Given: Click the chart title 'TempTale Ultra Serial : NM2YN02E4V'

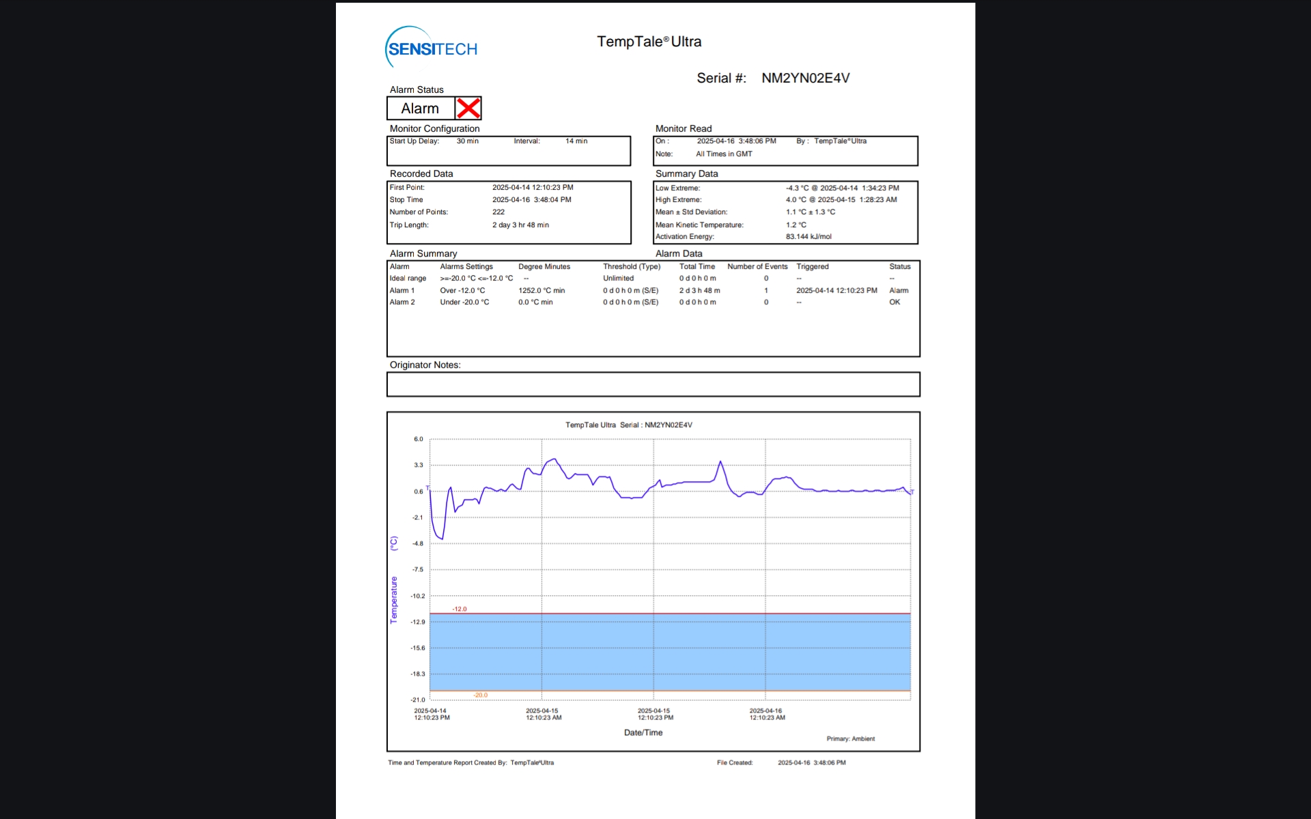Looking at the screenshot, I should click(629, 425).
